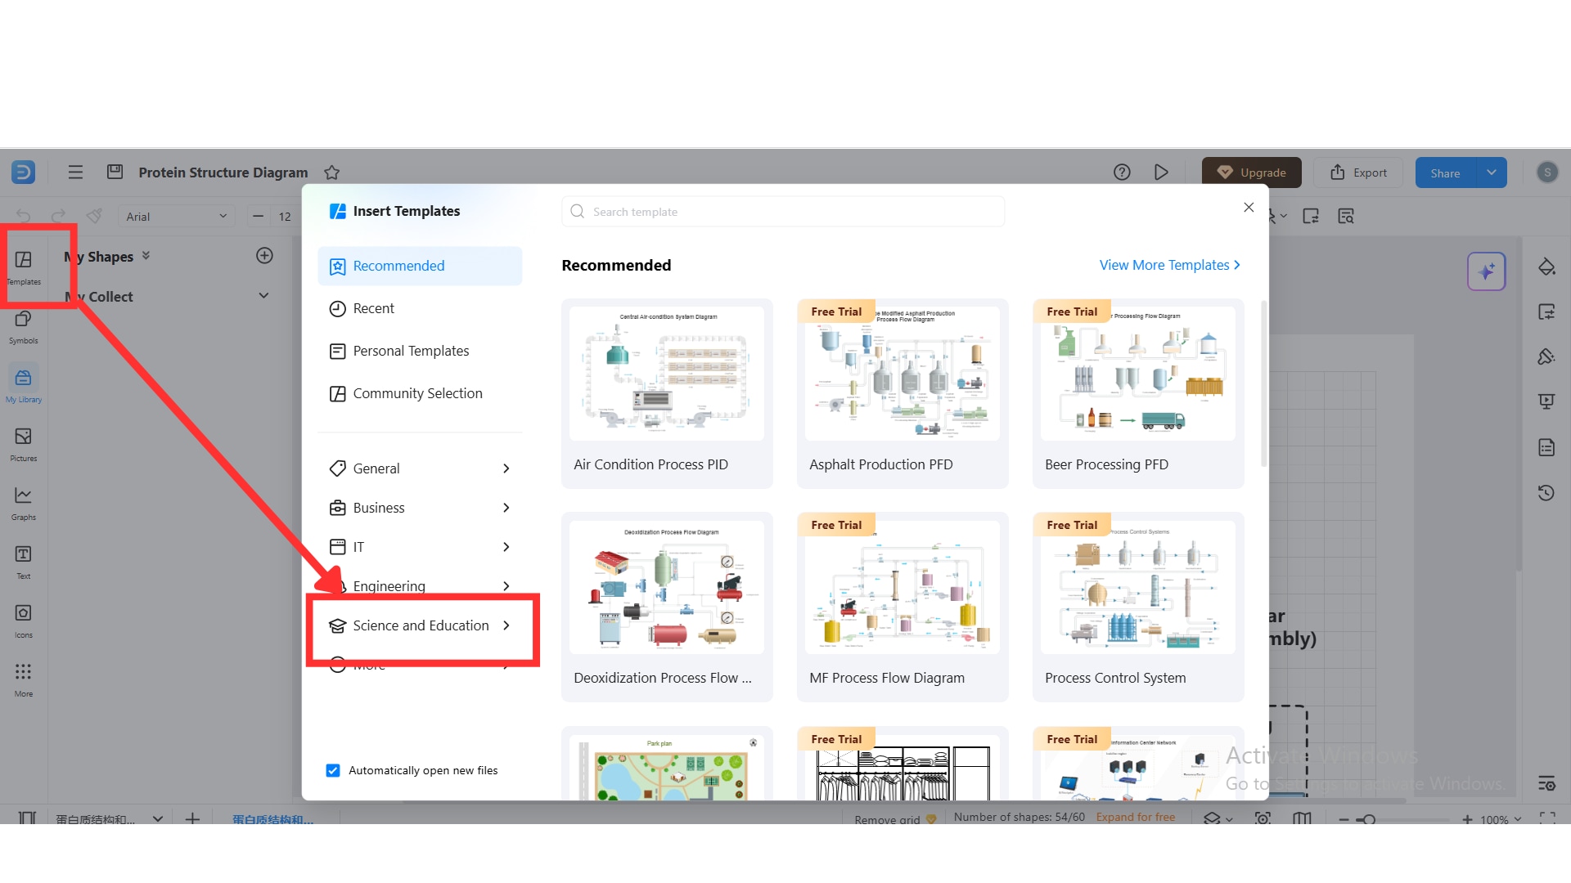Open the Arial font dropdown
Viewport: 1571px width, 883px height.
175,216
